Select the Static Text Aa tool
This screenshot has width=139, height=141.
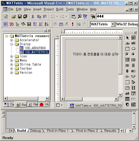(x=127, y=43)
